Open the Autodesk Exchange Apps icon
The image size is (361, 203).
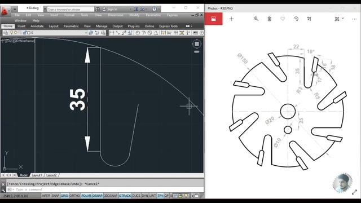[x=136, y=9]
